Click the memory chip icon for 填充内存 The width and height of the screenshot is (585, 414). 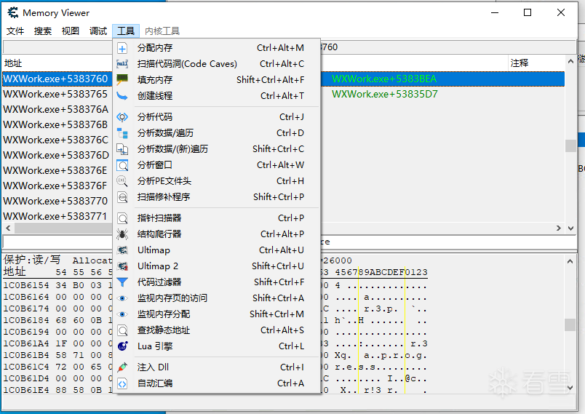[122, 79]
